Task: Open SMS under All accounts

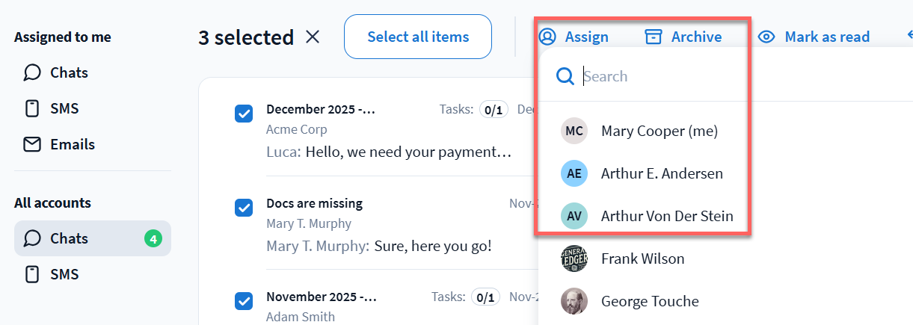Action: click(x=64, y=274)
